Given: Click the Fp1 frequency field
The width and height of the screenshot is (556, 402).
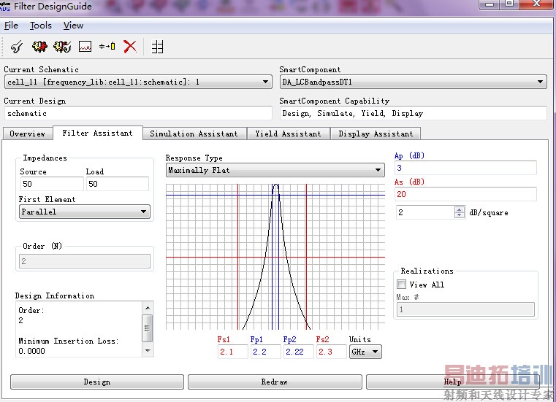Looking at the screenshot, I should tap(266, 352).
